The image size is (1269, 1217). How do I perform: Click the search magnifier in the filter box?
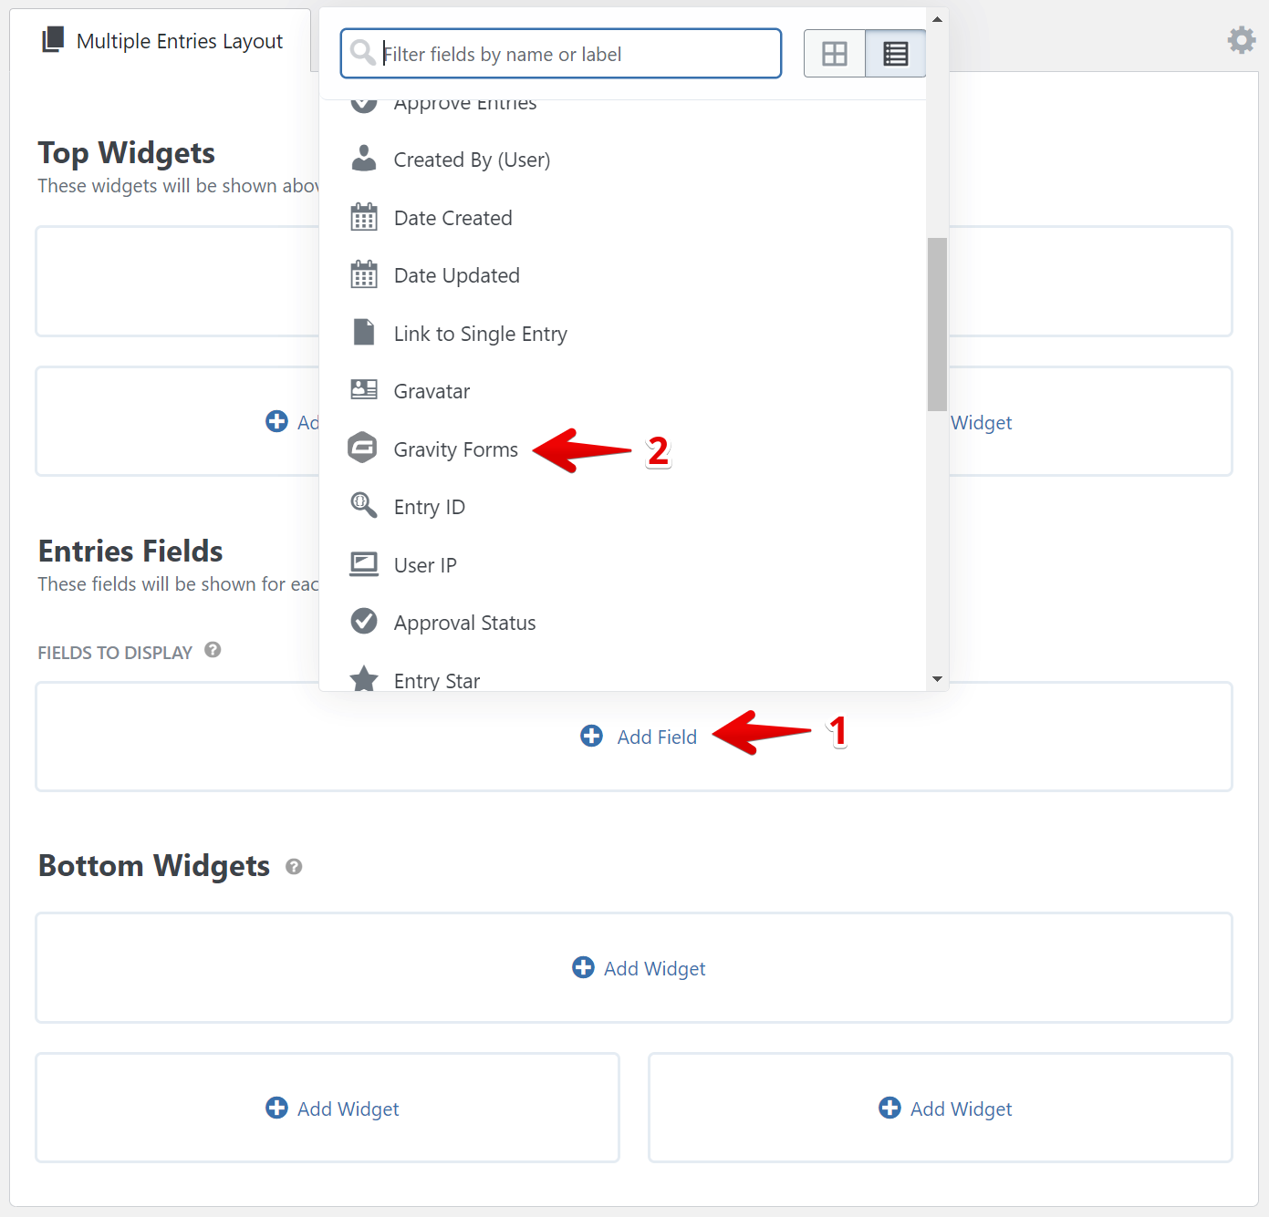pyautogui.click(x=363, y=53)
